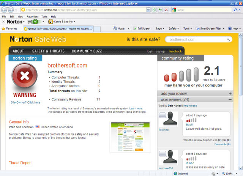
Task: Click the Site Owner? Click here link
Action: pyautogui.click(x=25, y=102)
